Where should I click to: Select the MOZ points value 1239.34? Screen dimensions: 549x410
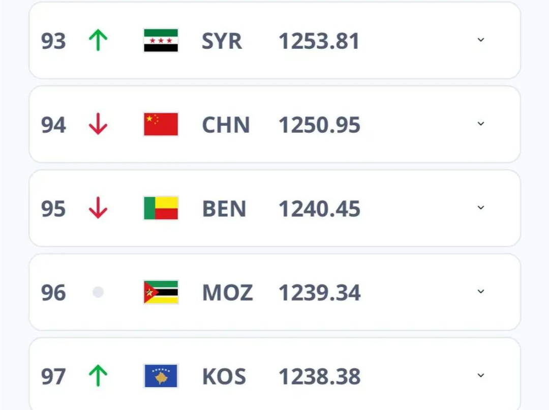pos(319,292)
